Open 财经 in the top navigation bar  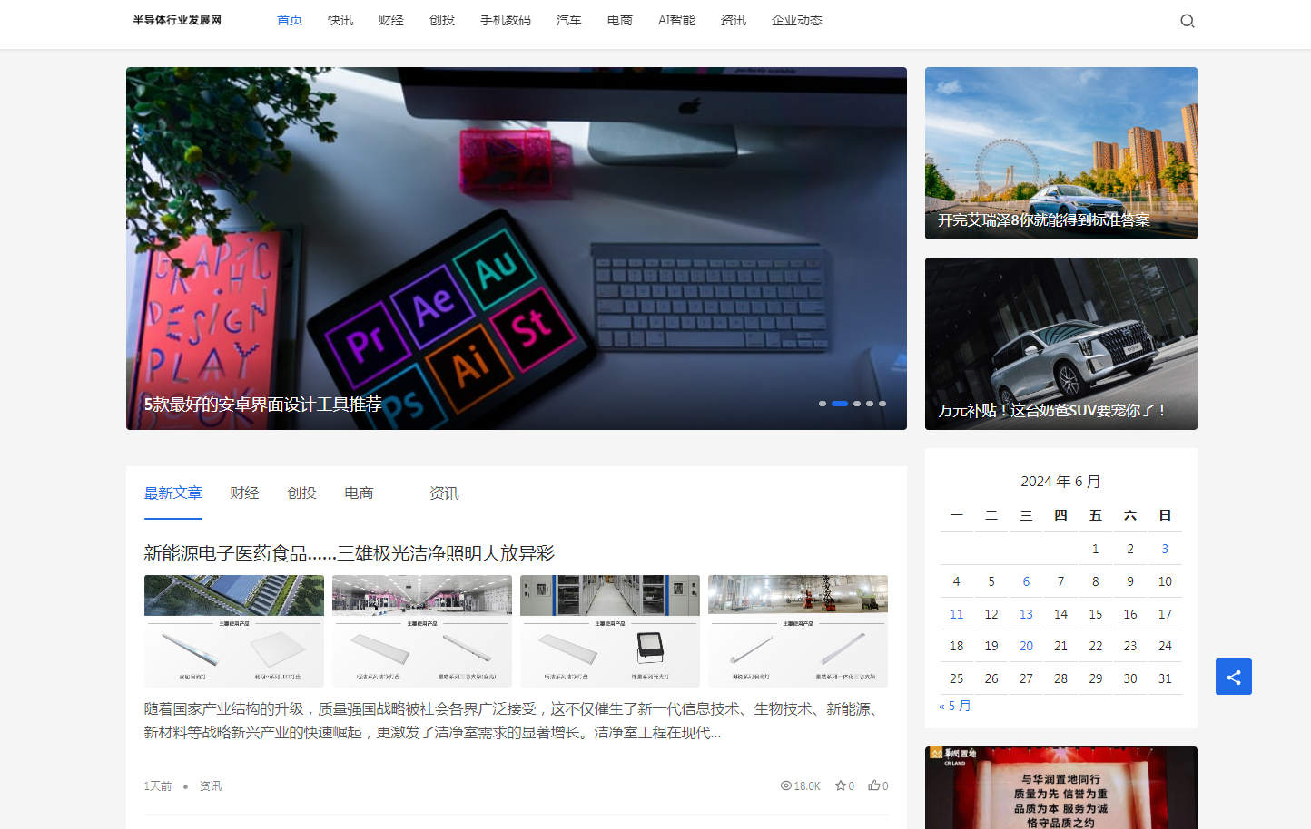pos(391,20)
